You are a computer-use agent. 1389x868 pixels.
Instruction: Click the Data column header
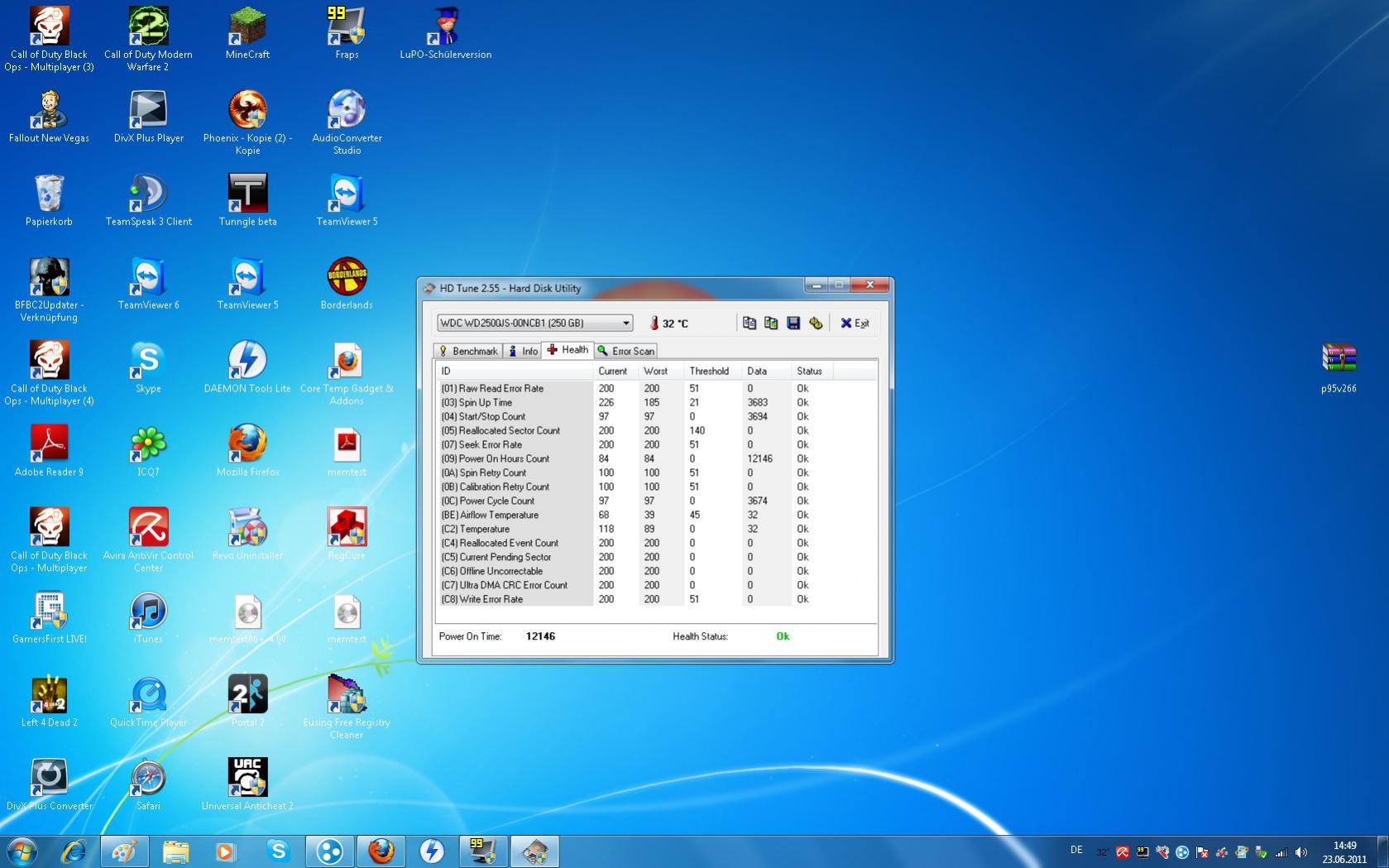point(767,371)
